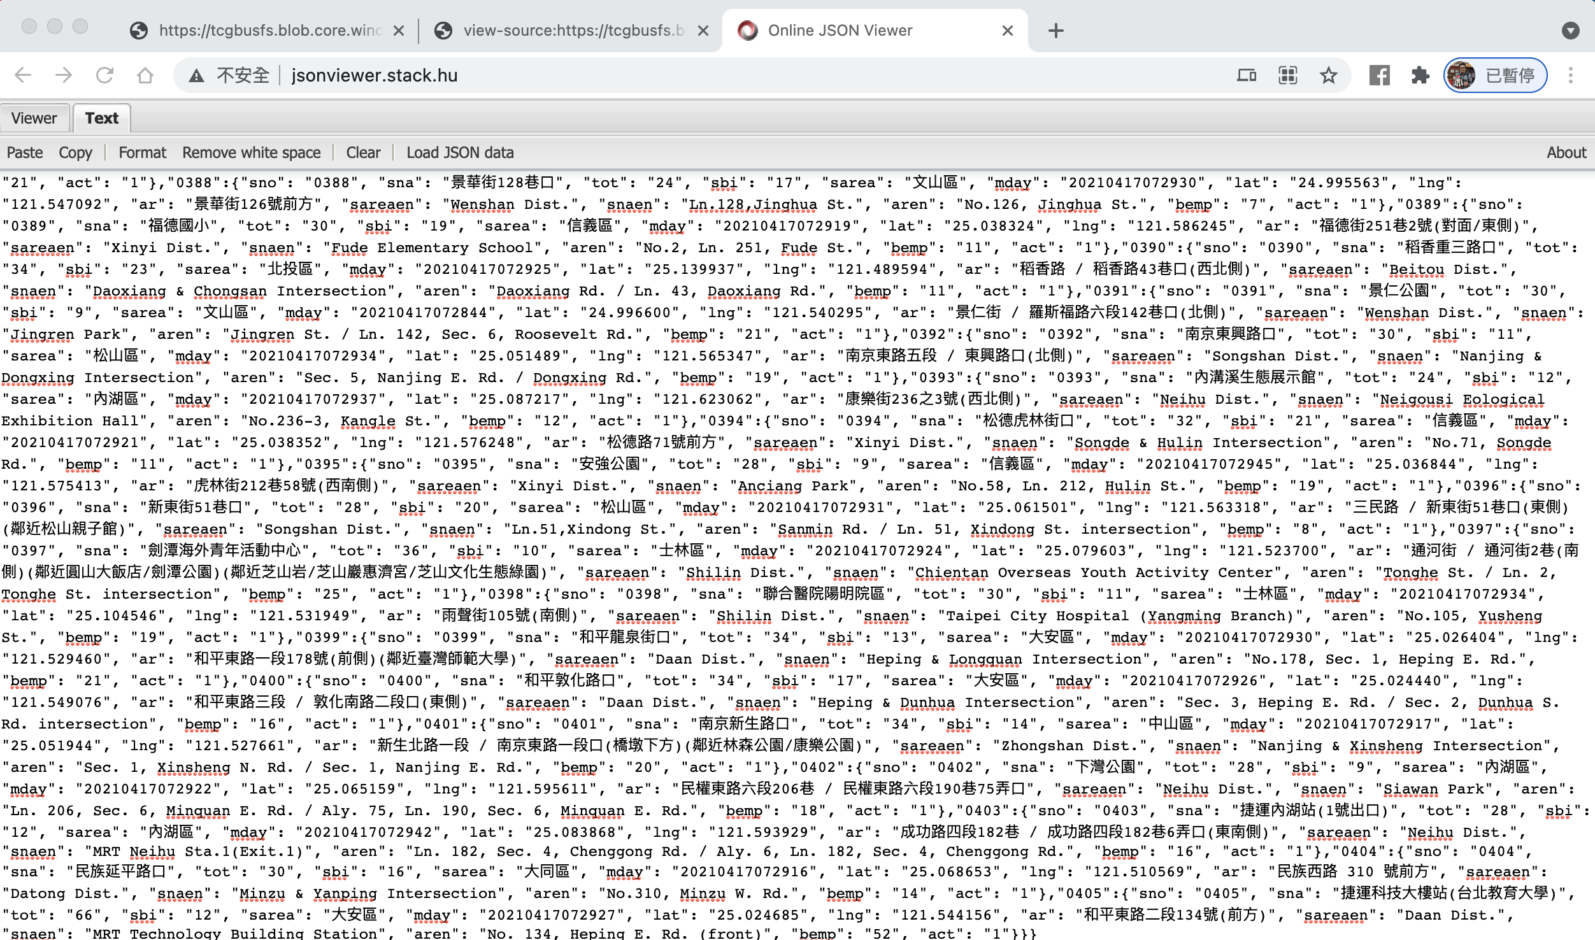
Task: Click the text "Songde & Hulin Intersection"
Action: (1198, 443)
